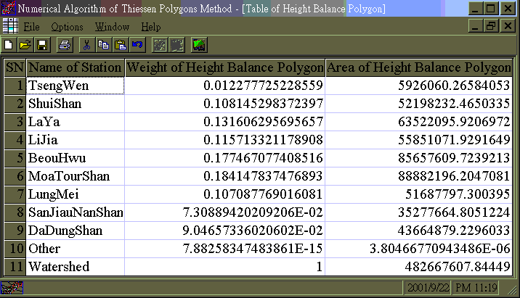Screen dimensions: 520x298
Task: Click the Save floppy disk icon
Action: [x=42, y=45]
